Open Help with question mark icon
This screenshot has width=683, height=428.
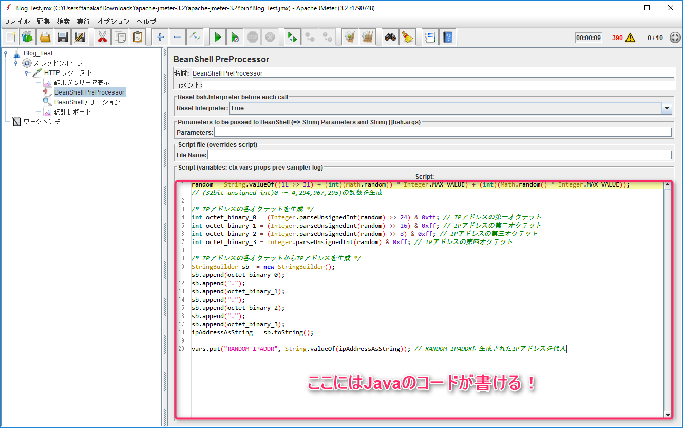pos(447,37)
